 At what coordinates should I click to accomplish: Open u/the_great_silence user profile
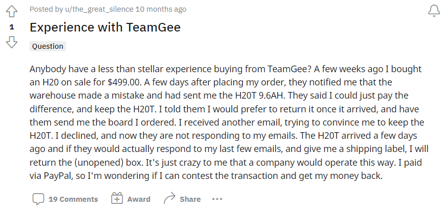[x=99, y=9]
